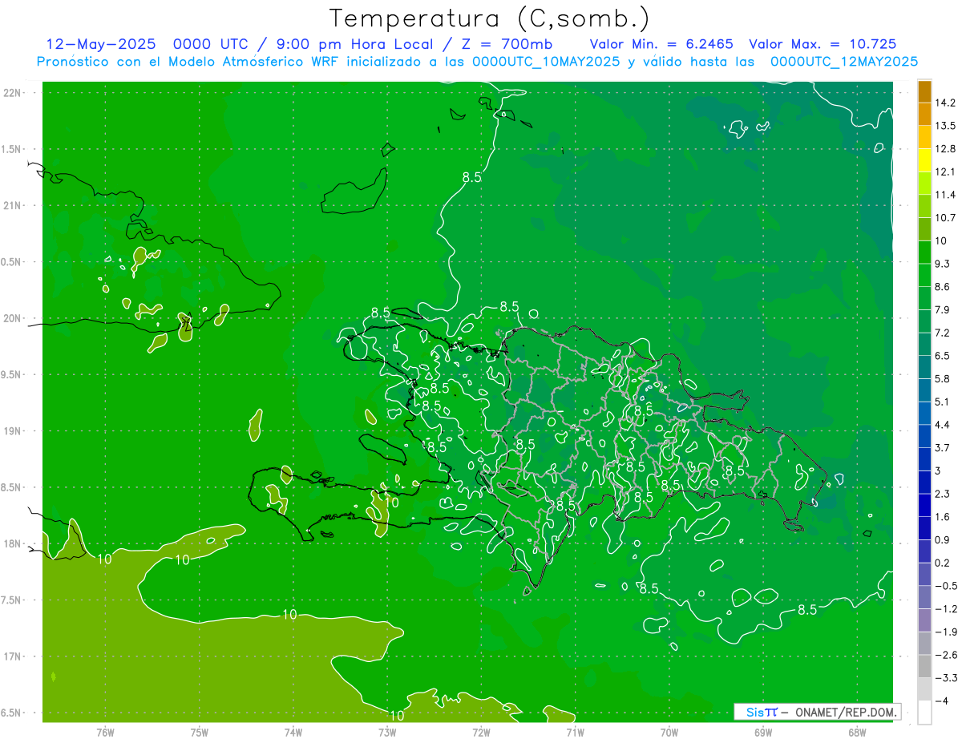Click the 1.6 colorbar label
Image resolution: width=962 pixels, height=743 pixels.
click(x=943, y=517)
